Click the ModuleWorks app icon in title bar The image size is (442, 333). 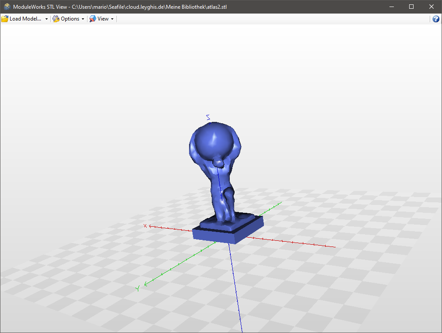click(x=7, y=7)
